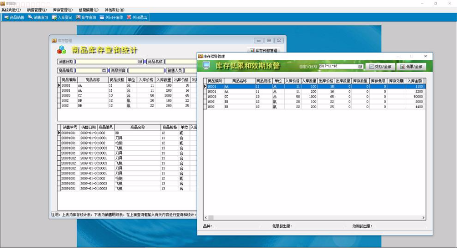Click the 效期/全部 button
This screenshot has width=457, height=248.
coord(380,66)
